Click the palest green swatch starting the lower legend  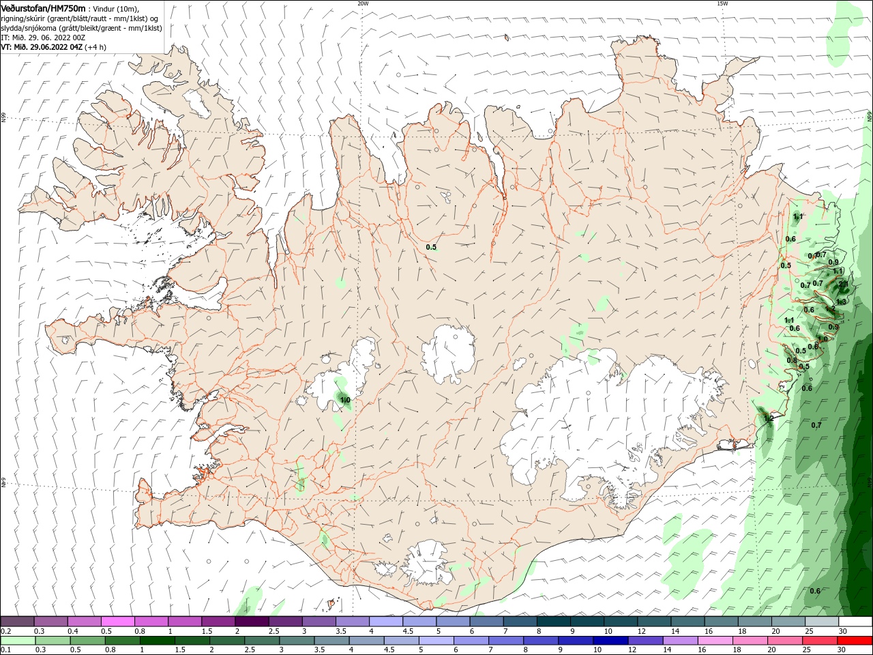[17, 641]
